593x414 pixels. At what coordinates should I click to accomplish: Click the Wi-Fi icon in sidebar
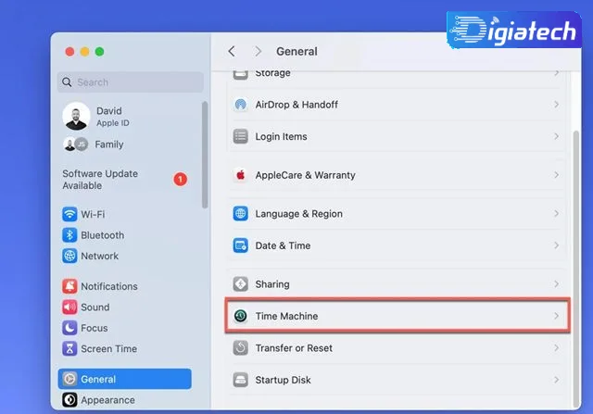tap(69, 214)
